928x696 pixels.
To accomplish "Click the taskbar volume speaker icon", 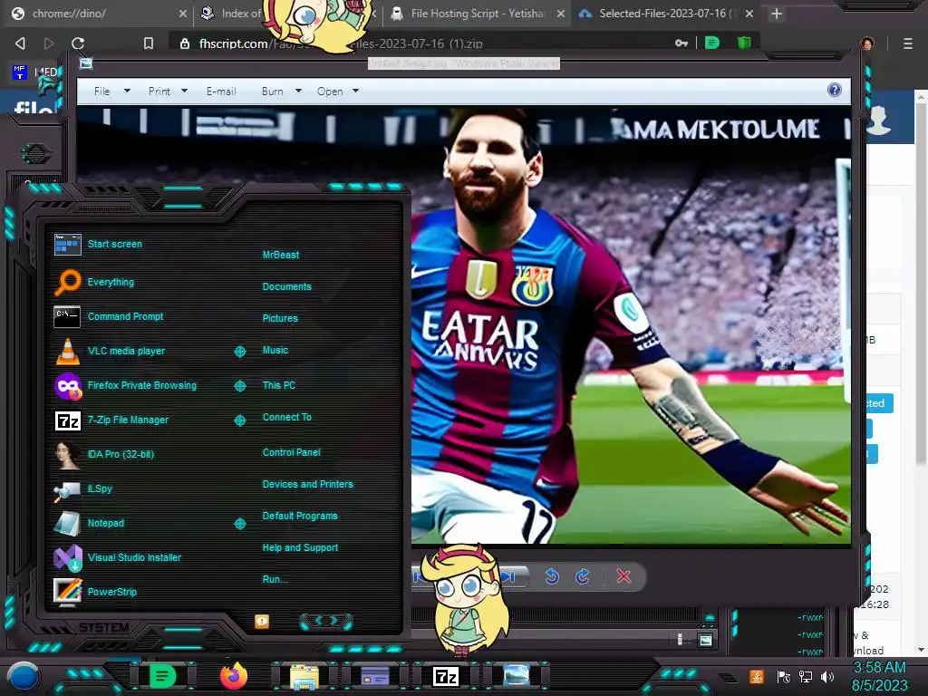I will point(827,677).
